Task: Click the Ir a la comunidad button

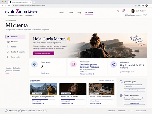Action: coord(134,103)
